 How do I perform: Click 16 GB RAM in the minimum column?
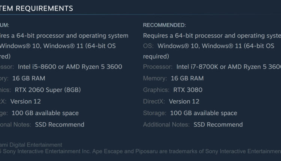click(29, 78)
